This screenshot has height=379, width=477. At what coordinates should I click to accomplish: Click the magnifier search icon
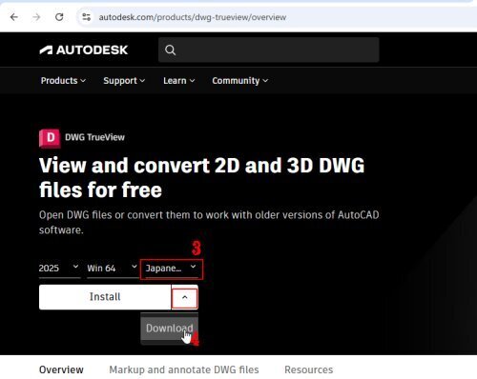click(170, 50)
